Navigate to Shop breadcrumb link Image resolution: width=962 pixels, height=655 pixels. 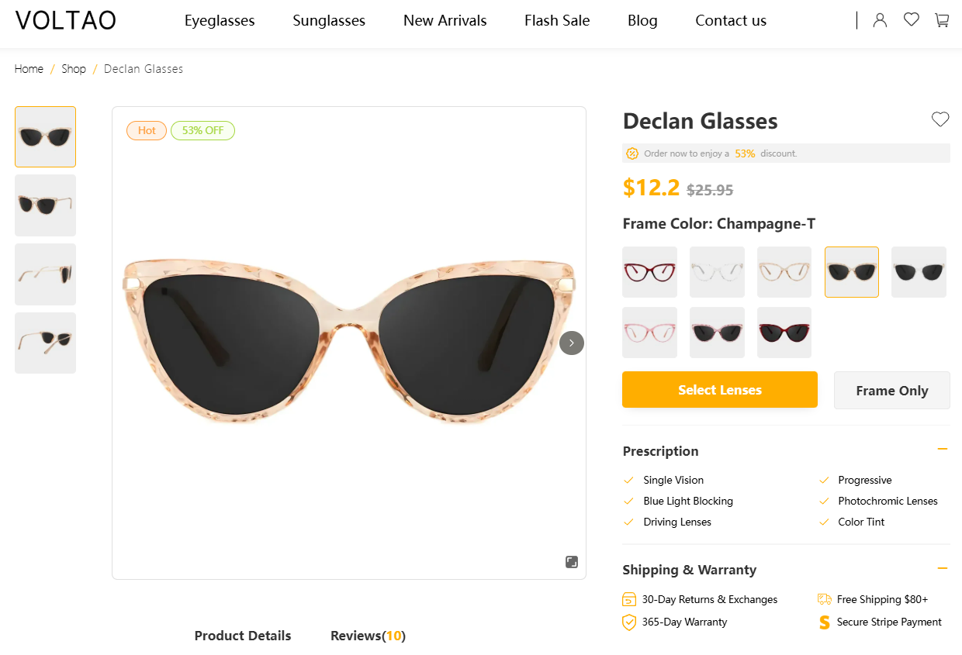74,69
